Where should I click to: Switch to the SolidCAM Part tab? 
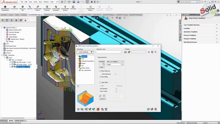pyautogui.click(x=49, y=15)
